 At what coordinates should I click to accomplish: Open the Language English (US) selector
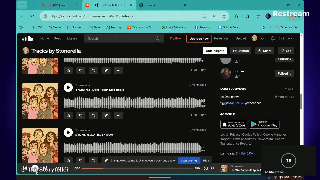(x=244, y=153)
